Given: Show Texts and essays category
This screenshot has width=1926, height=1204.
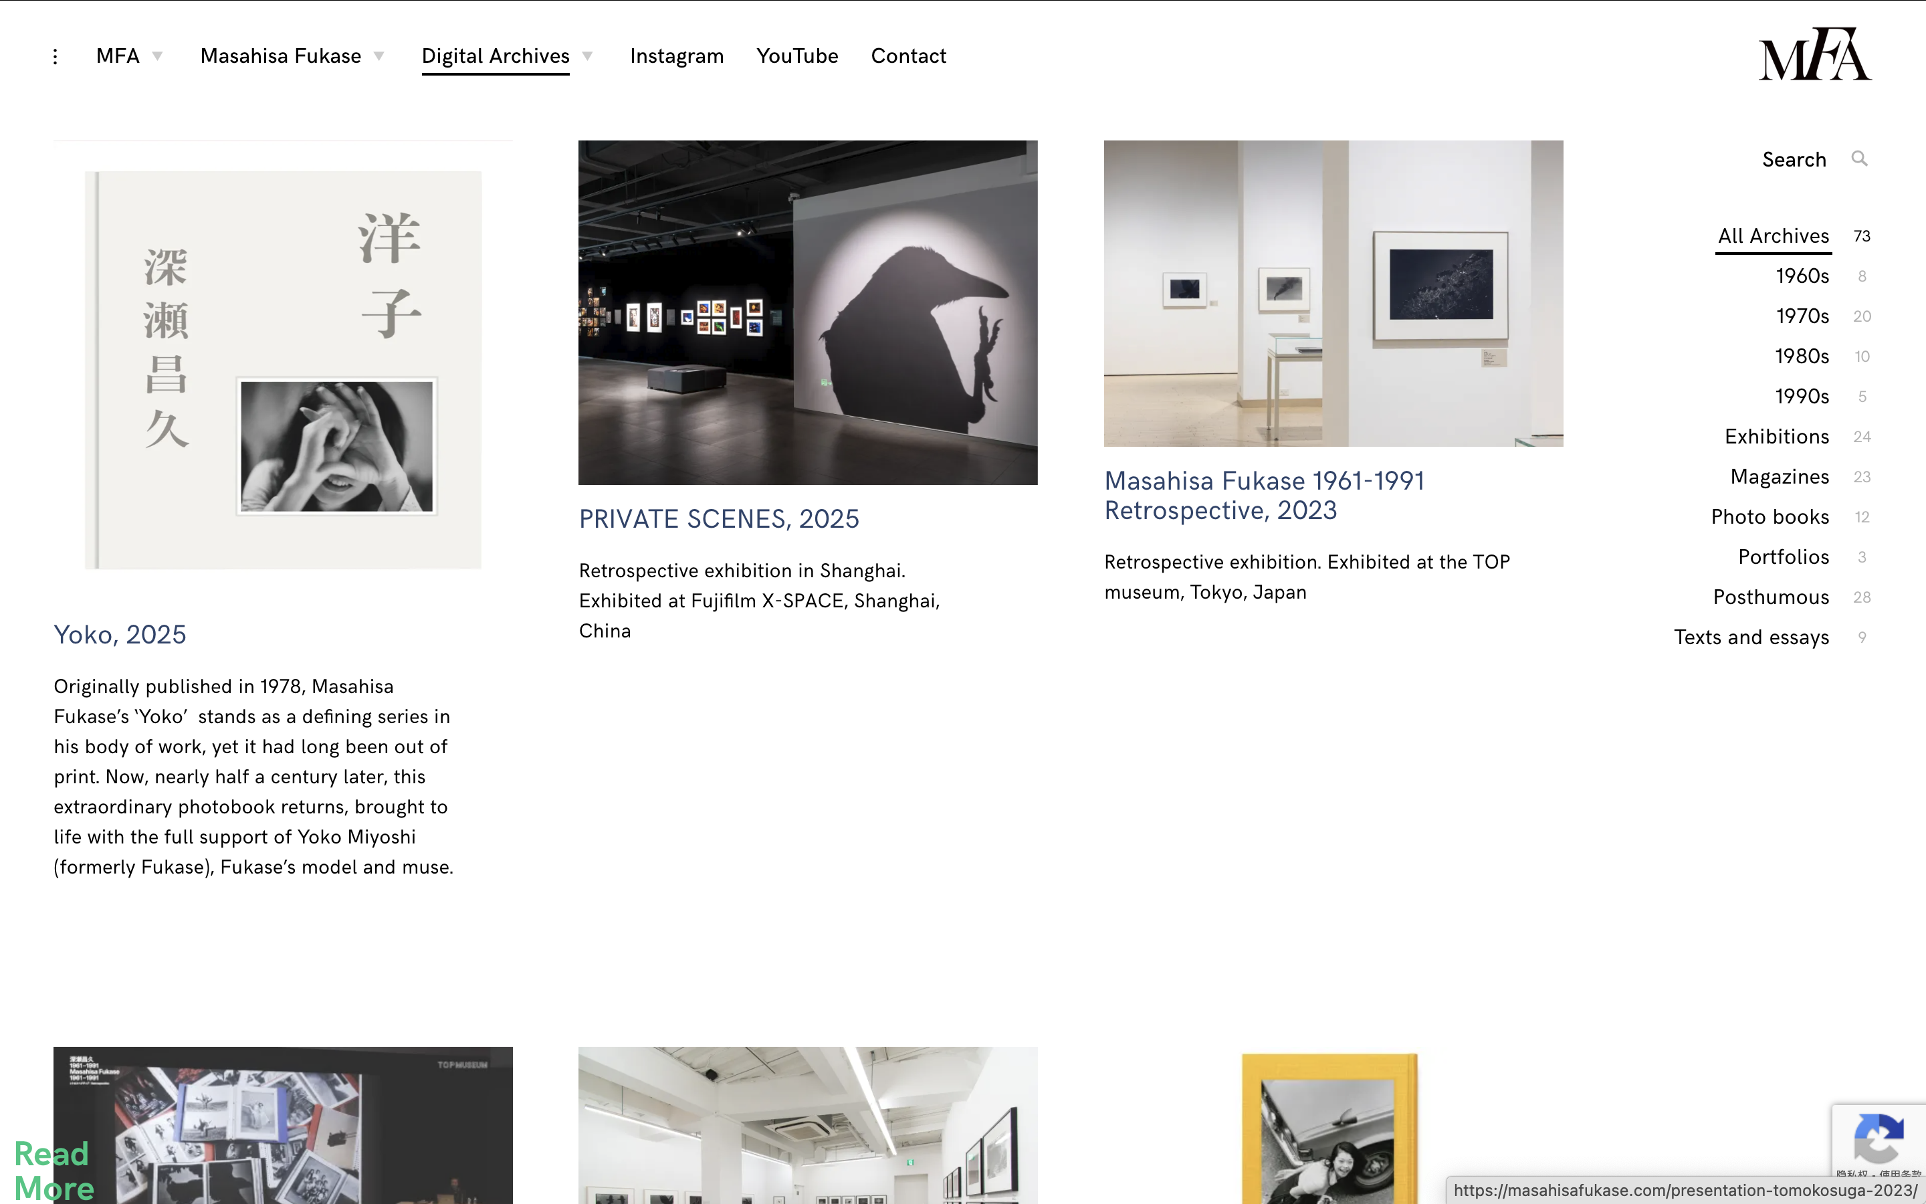Looking at the screenshot, I should pyautogui.click(x=1751, y=637).
